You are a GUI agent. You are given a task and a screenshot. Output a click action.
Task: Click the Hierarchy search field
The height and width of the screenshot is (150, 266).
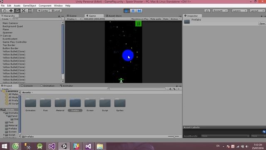click(x=37, y=19)
